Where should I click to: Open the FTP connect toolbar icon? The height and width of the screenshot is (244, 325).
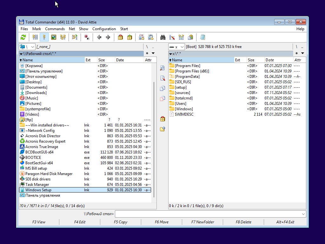tap(142, 37)
